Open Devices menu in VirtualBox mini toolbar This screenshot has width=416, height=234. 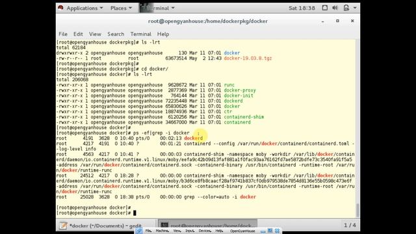coord(205,231)
